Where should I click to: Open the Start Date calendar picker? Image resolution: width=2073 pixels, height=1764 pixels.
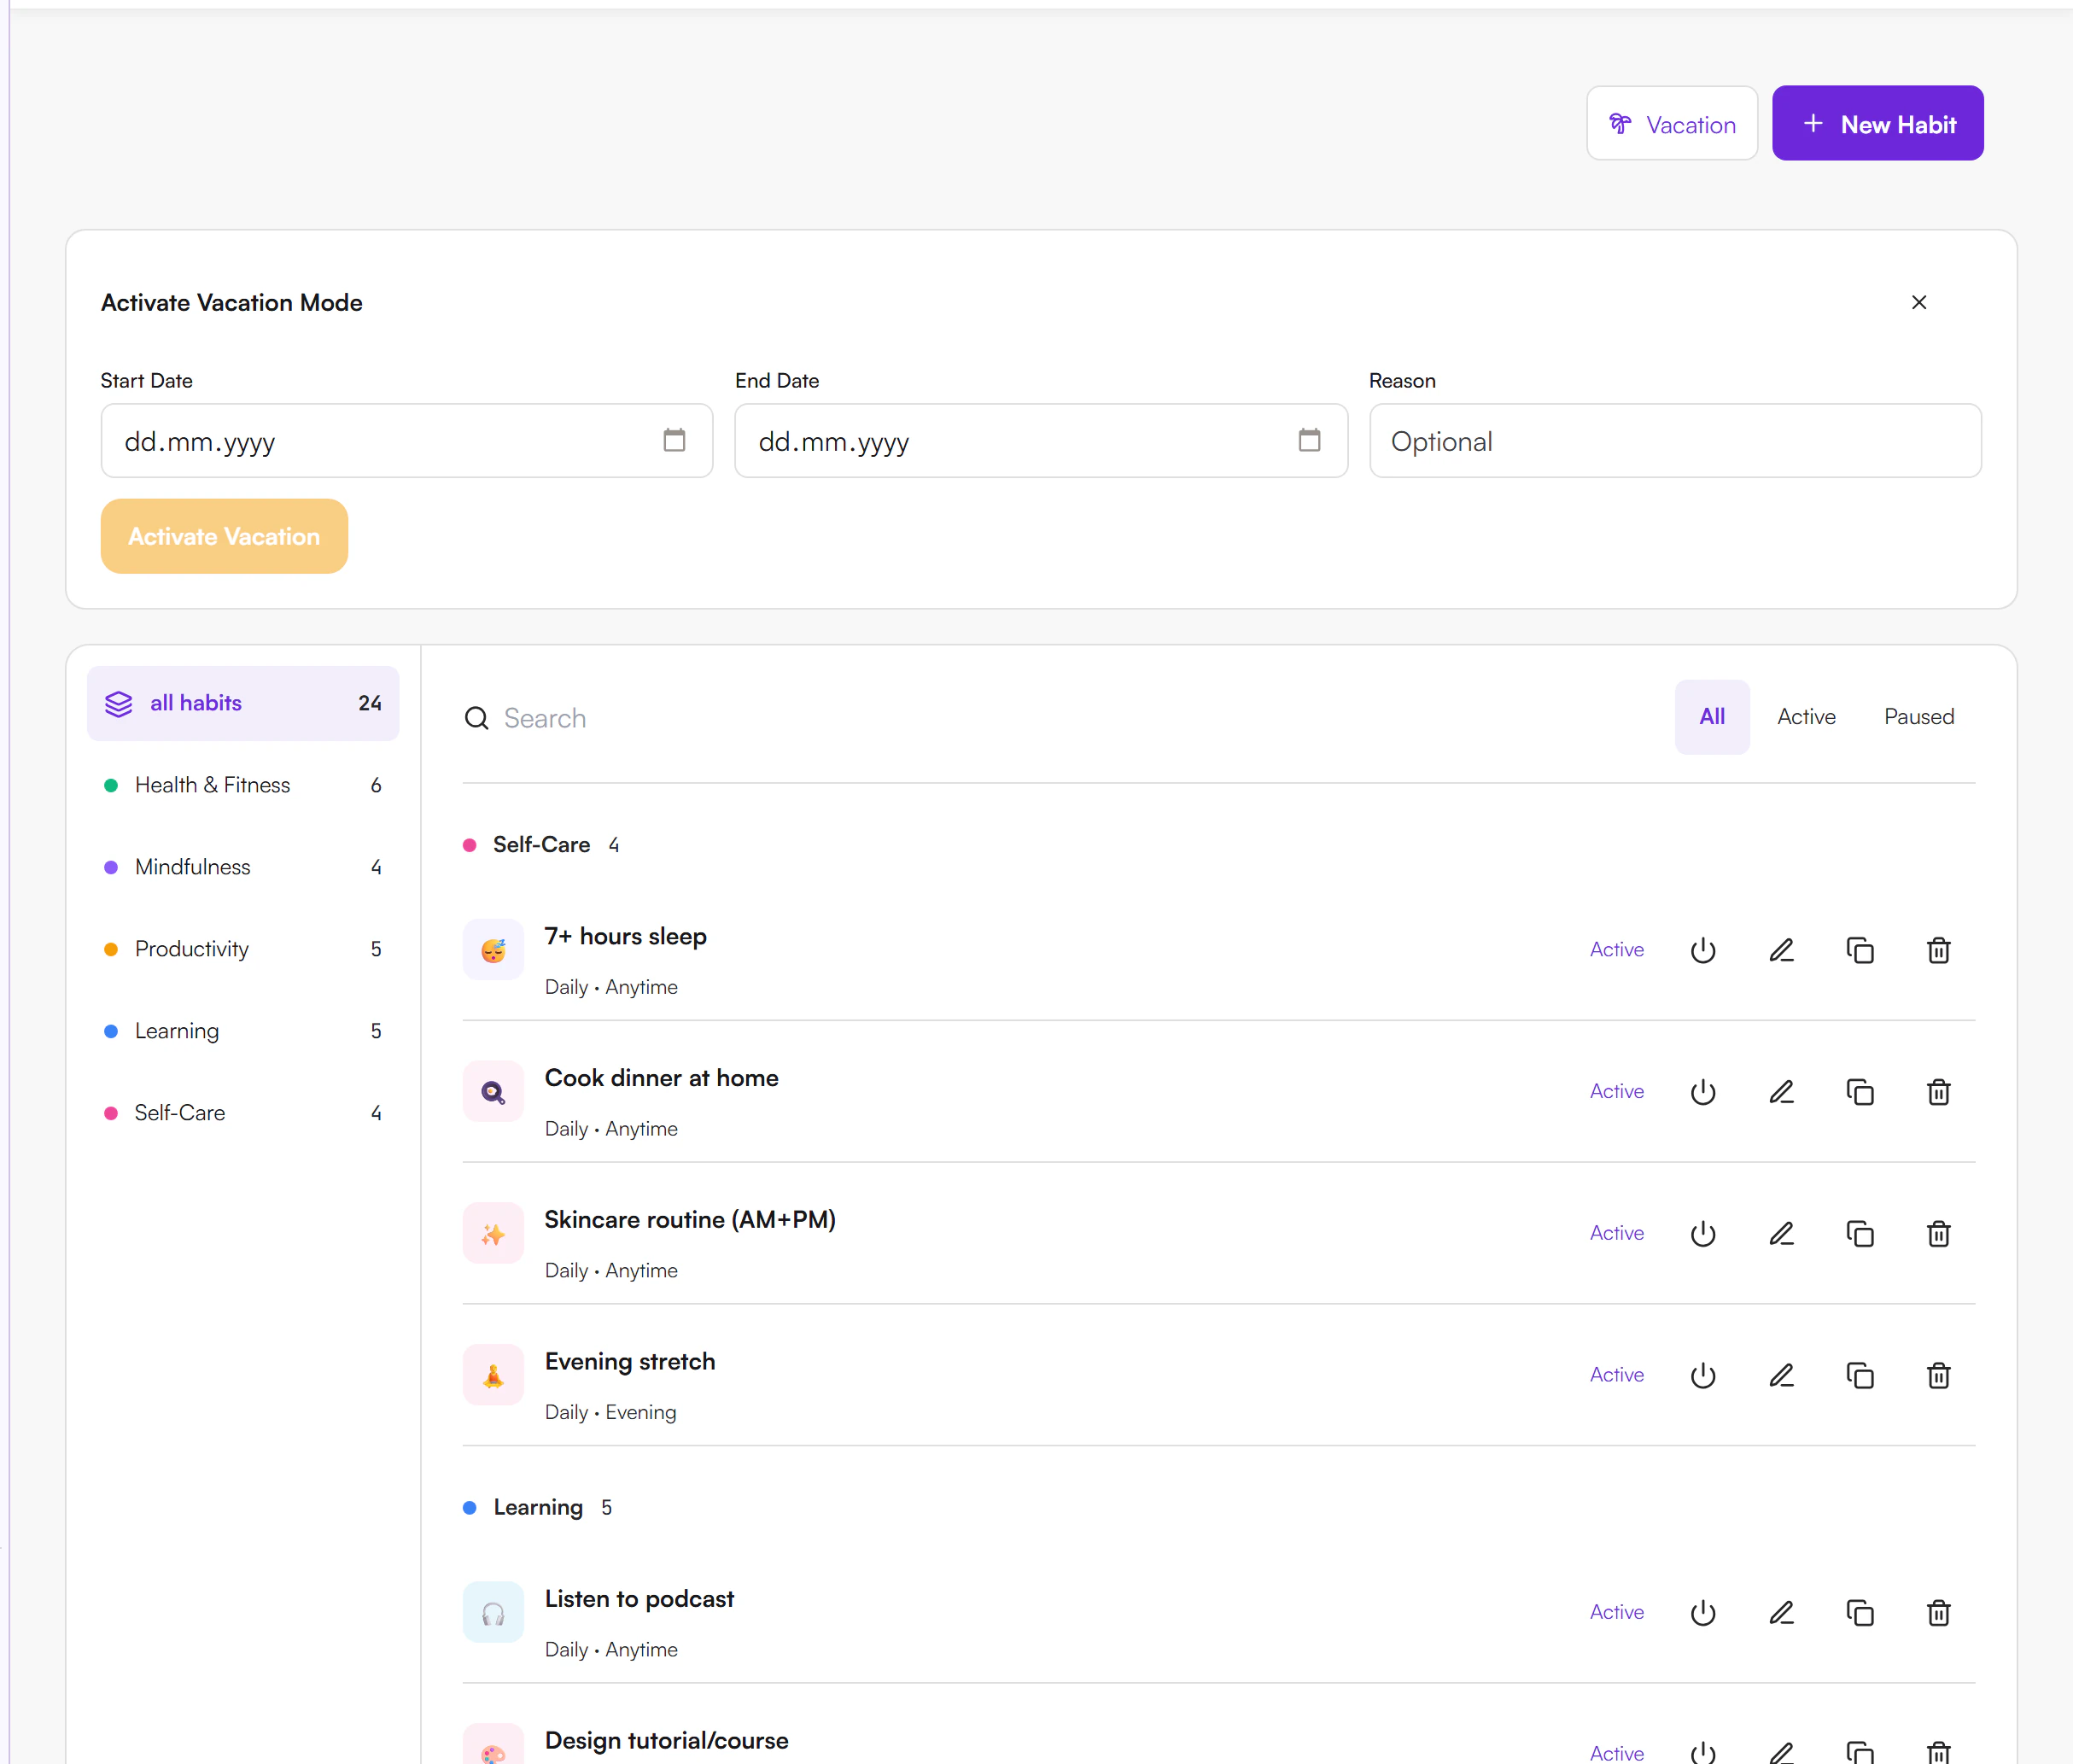point(674,440)
